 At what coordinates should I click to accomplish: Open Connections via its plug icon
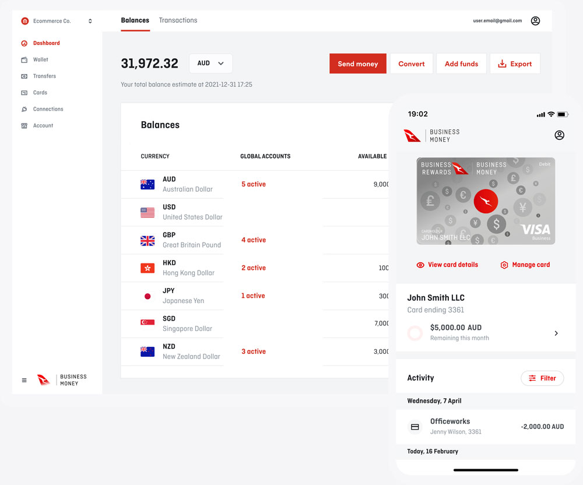click(x=24, y=109)
